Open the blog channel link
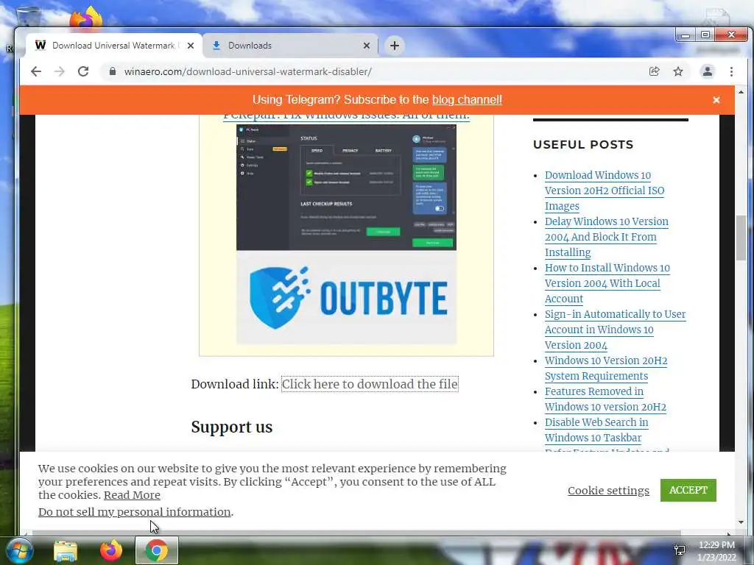The width and height of the screenshot is (754, 565). [466, 100]
